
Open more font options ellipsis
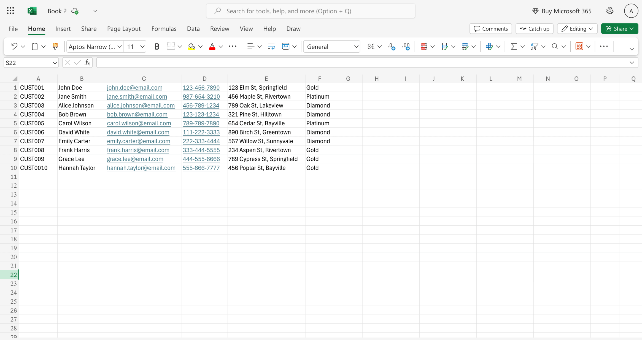[233, 47]
